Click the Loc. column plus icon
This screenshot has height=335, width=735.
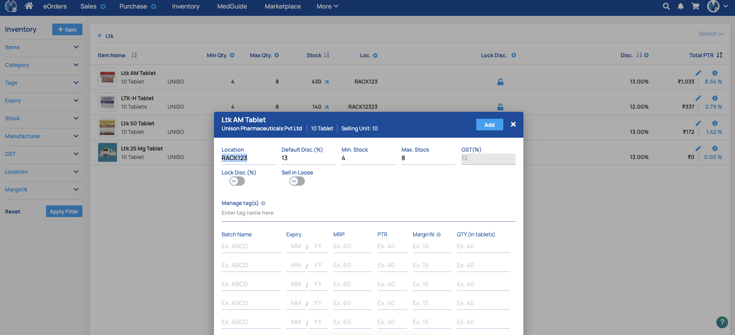point(375,55)
